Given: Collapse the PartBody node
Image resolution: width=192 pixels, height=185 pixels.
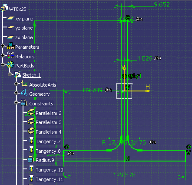Looking at the screenshot, I should coord(3,64).
